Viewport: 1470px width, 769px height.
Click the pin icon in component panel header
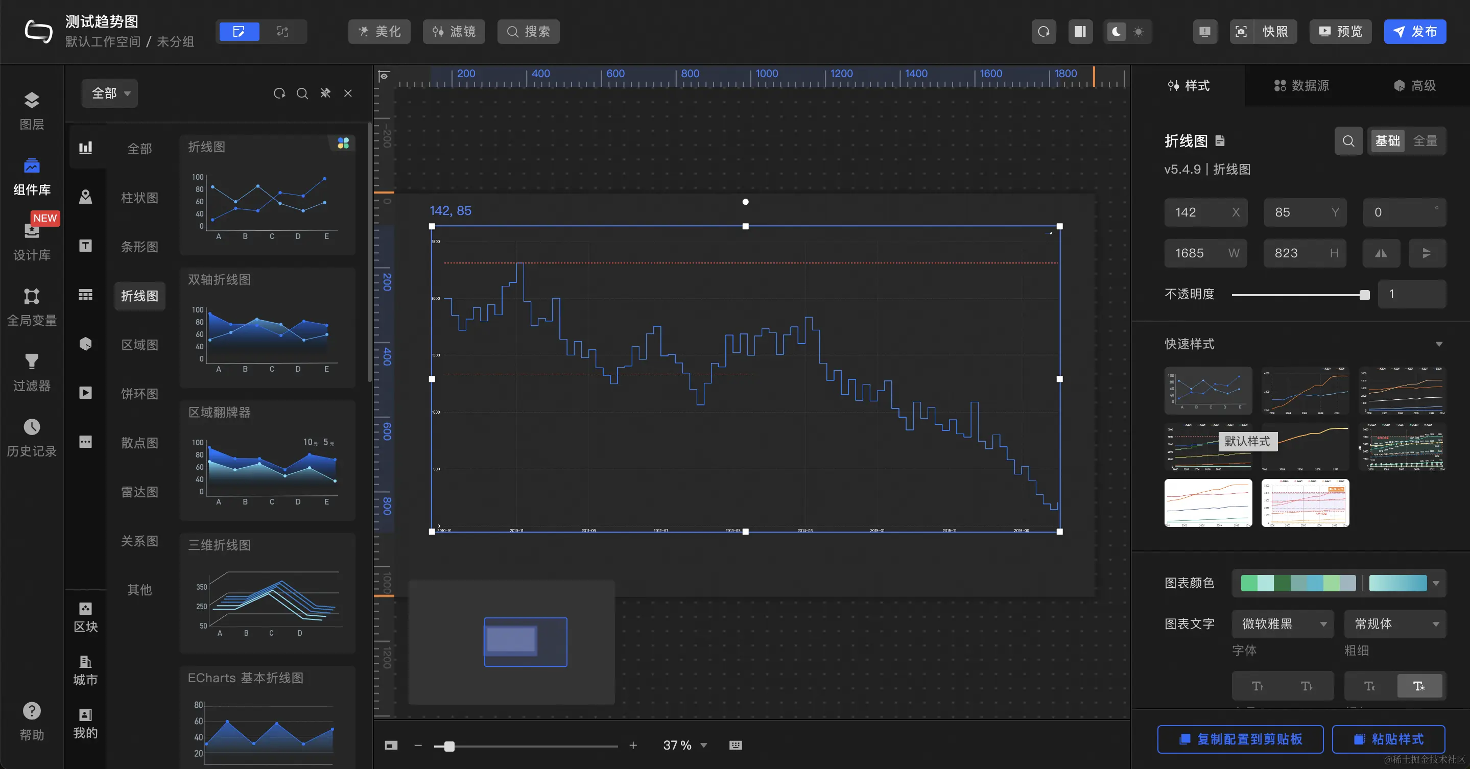click(325, 93)
